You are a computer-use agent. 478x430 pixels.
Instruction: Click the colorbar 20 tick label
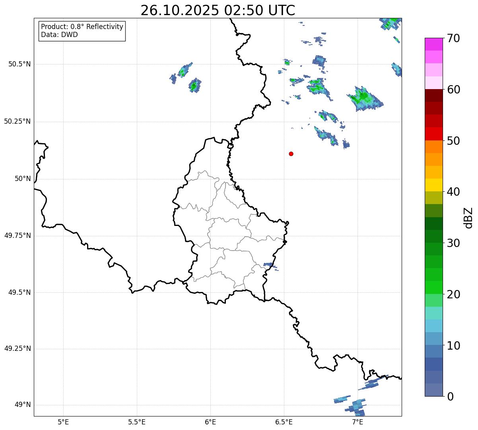click(x=453, y=294)
